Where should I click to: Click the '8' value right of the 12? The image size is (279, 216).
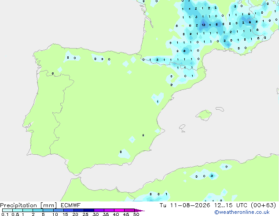(217, 24)
